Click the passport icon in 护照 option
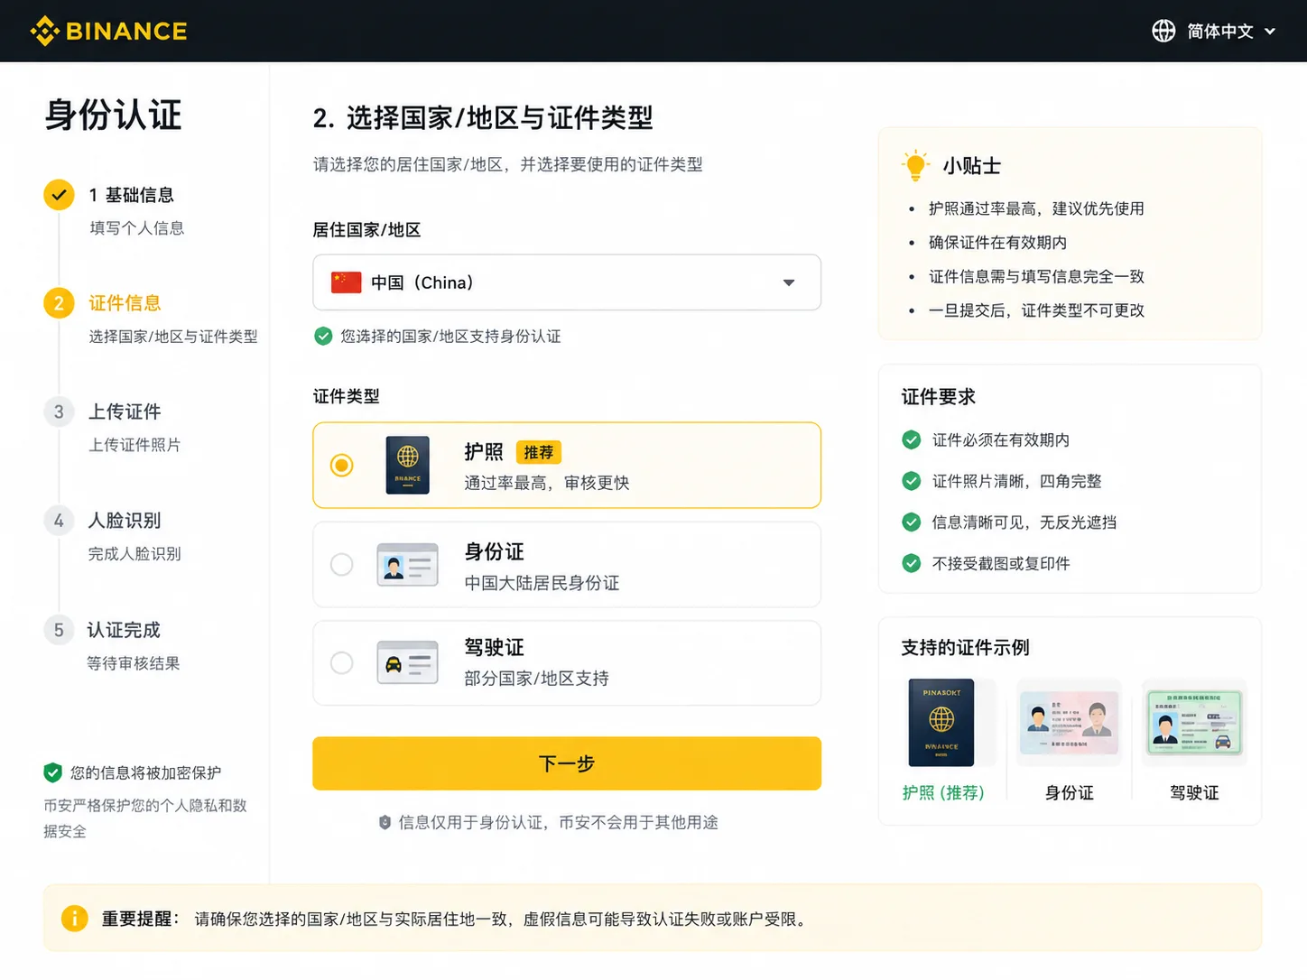 [x=407, y=465]
